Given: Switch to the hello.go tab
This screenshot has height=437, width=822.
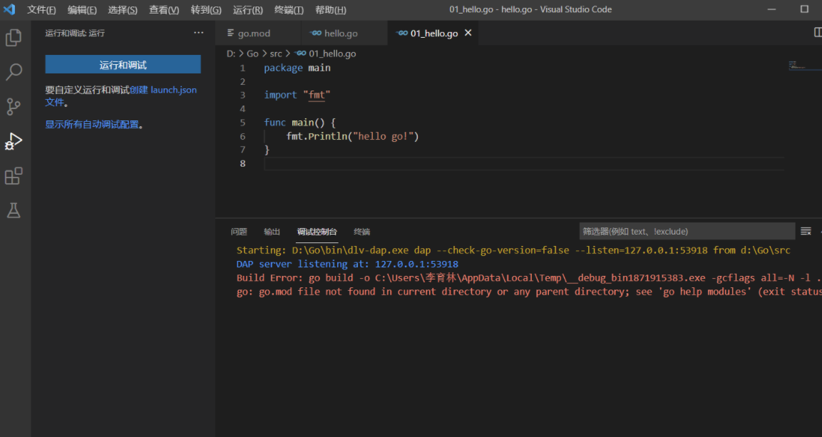Looking at the screenshot, I should [340, 34].
